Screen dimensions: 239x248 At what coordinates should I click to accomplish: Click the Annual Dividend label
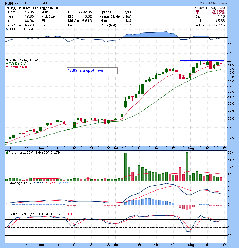(112, 16)
